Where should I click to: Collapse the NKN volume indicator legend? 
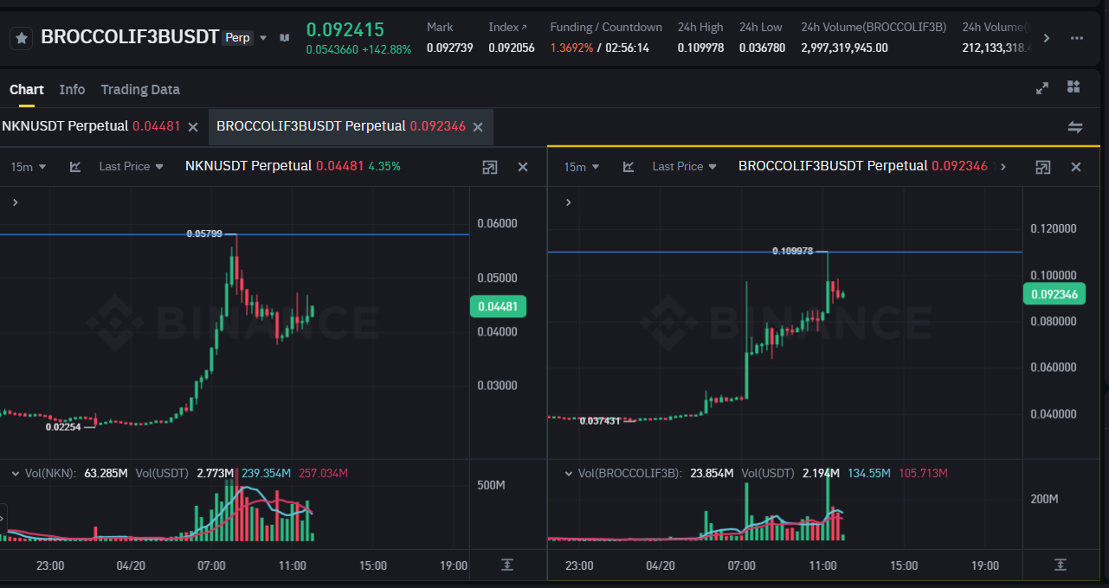tap(15, 473)
